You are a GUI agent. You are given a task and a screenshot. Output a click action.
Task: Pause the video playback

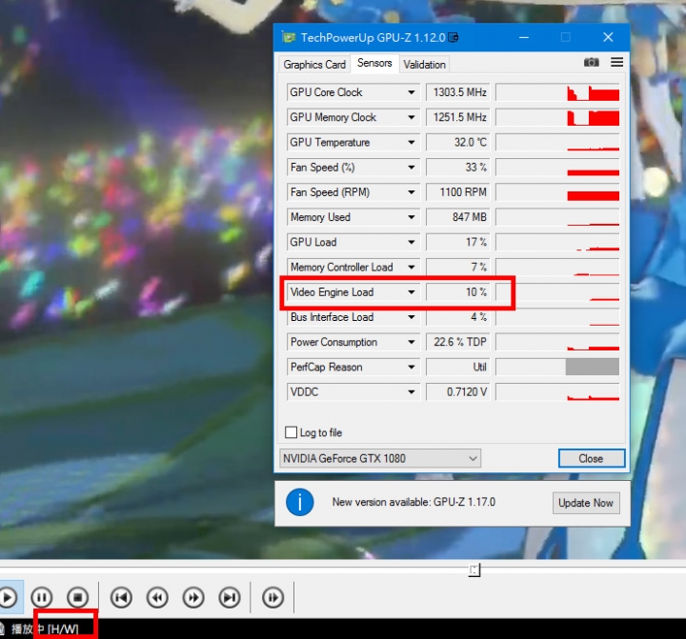click(42, 597)
